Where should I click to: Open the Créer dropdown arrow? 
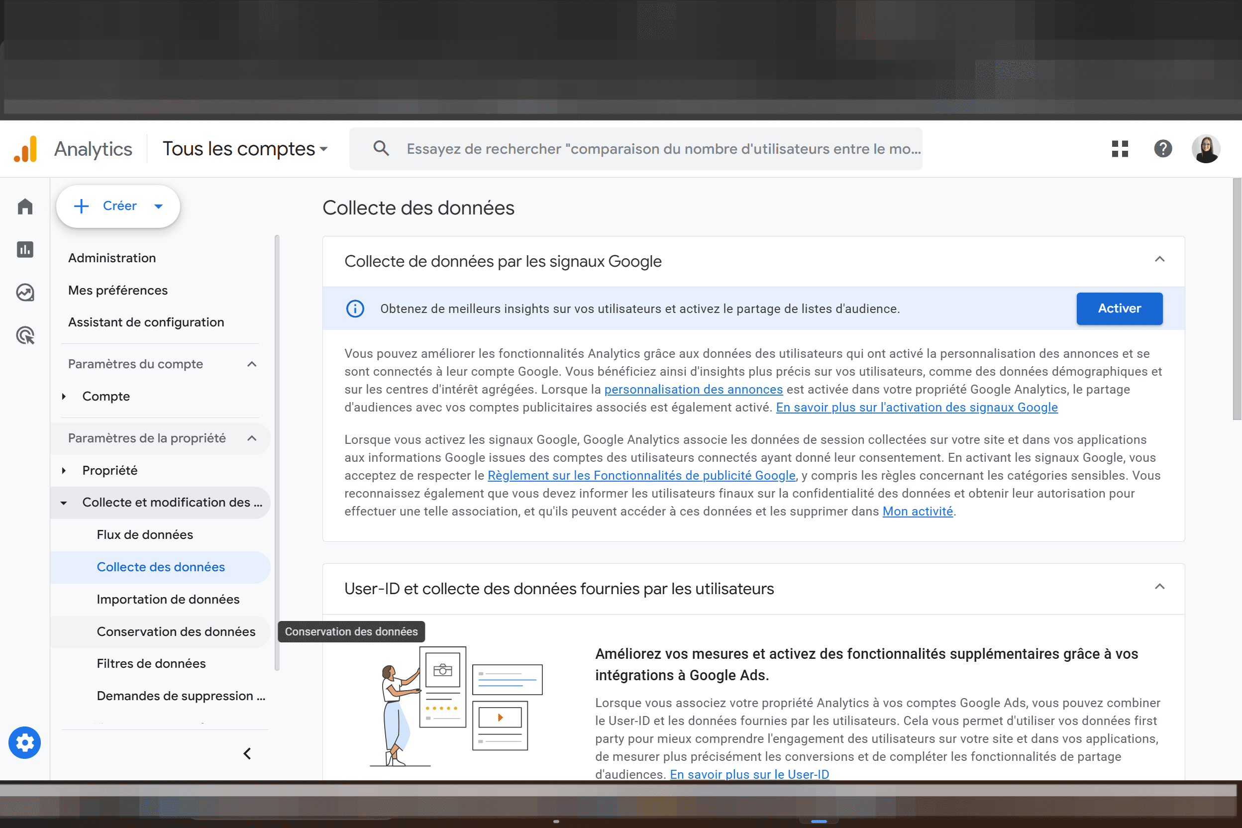tap(158, 207)
